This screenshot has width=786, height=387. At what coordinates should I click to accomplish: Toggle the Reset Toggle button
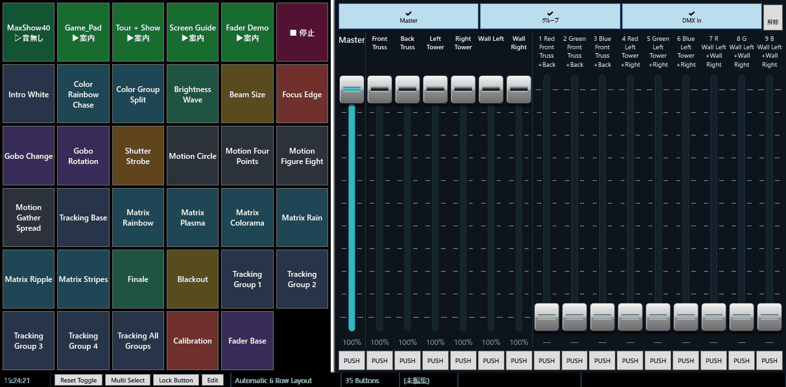click(x=78, y=381)
